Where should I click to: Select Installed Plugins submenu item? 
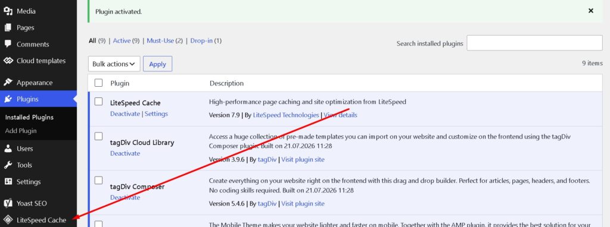pos(30,117)
